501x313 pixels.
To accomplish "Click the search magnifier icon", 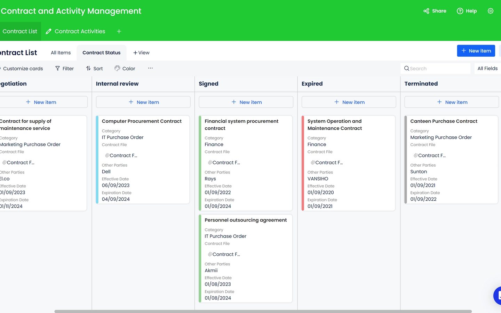I will (x=406, y=69).
